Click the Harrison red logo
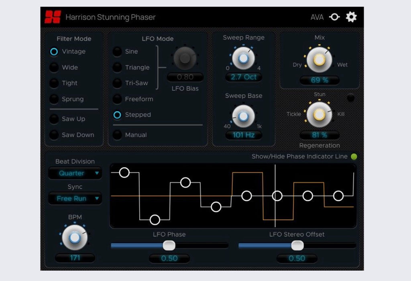The image size is (411, 281). coord(53,17)
